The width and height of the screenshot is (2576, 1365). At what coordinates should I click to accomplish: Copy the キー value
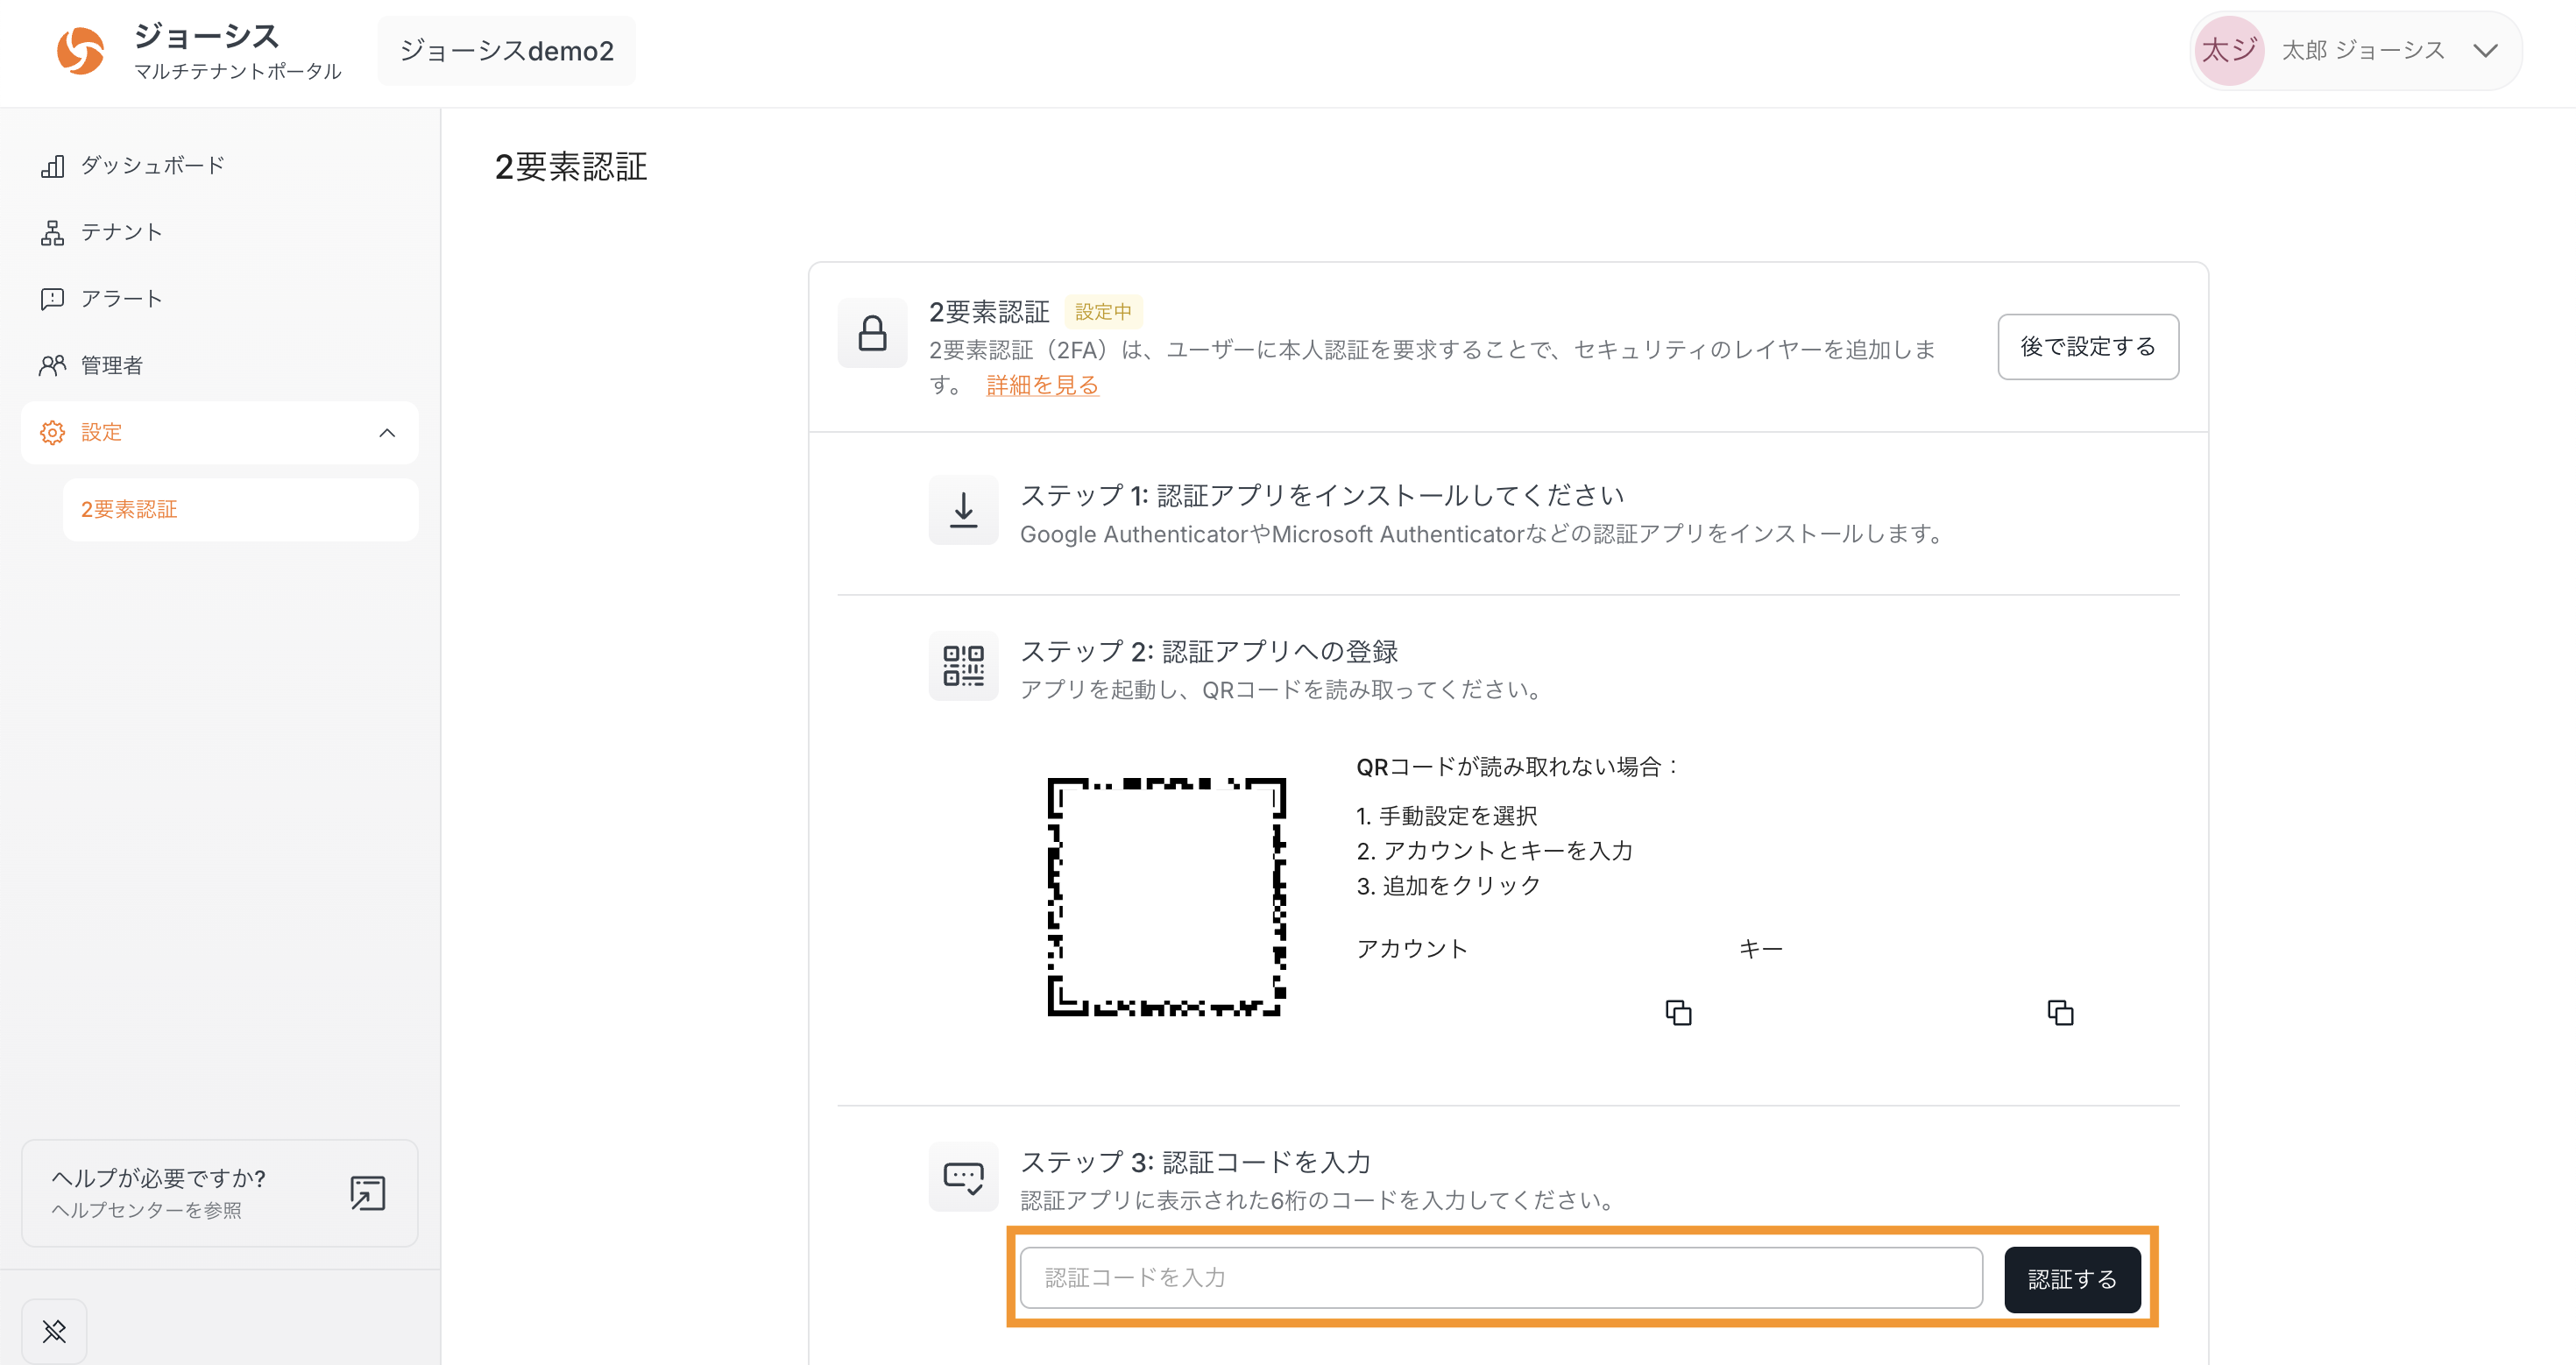(2062, 1012)
